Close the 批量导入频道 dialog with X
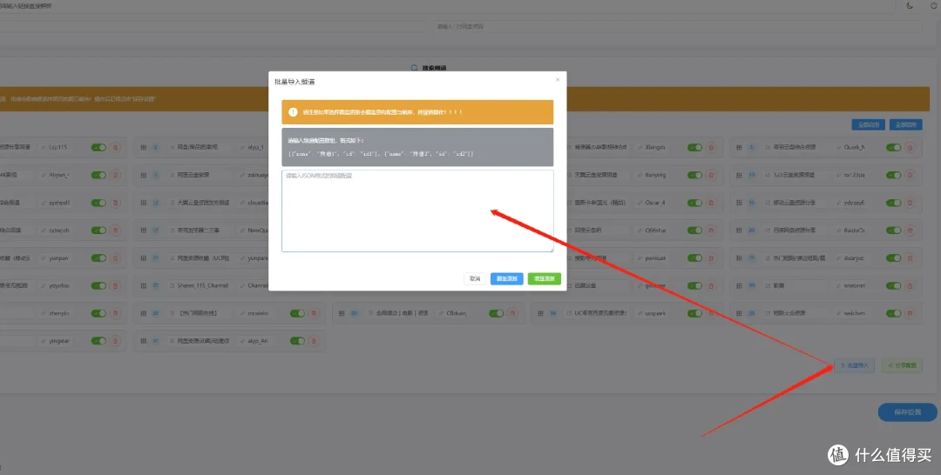 [558, 80]
